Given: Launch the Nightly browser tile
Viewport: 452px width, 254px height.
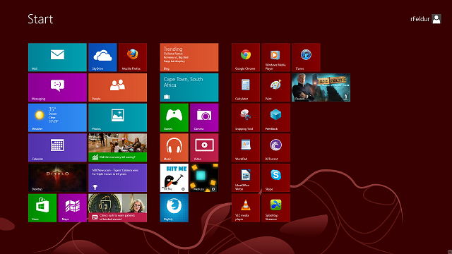Looking at the screenshot, I should pyautogui.click(x=174, y=208).
